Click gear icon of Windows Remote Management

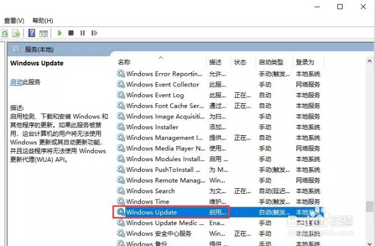pyautogui.click(x=121, y=180)
